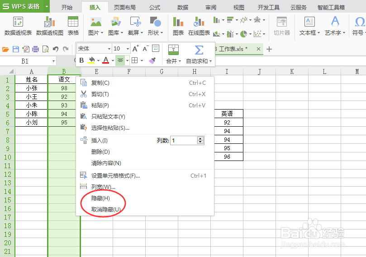Viewport: 366px width, 257px height.
Task: Select 删除(D) in context menu
Action: coord(145,151)
